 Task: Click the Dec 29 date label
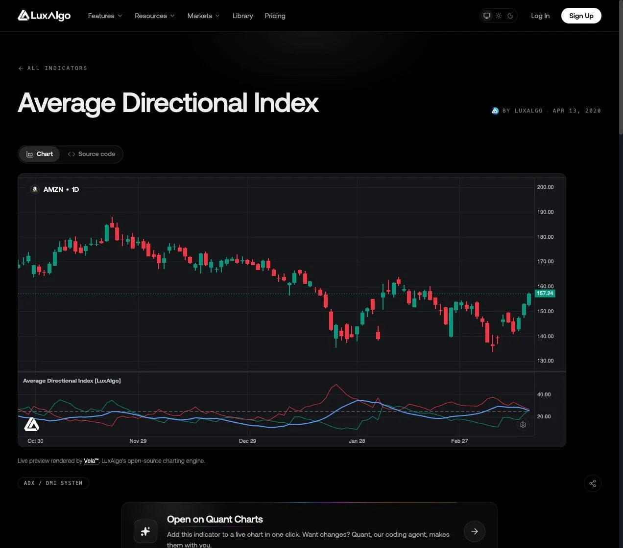(247, 441)
